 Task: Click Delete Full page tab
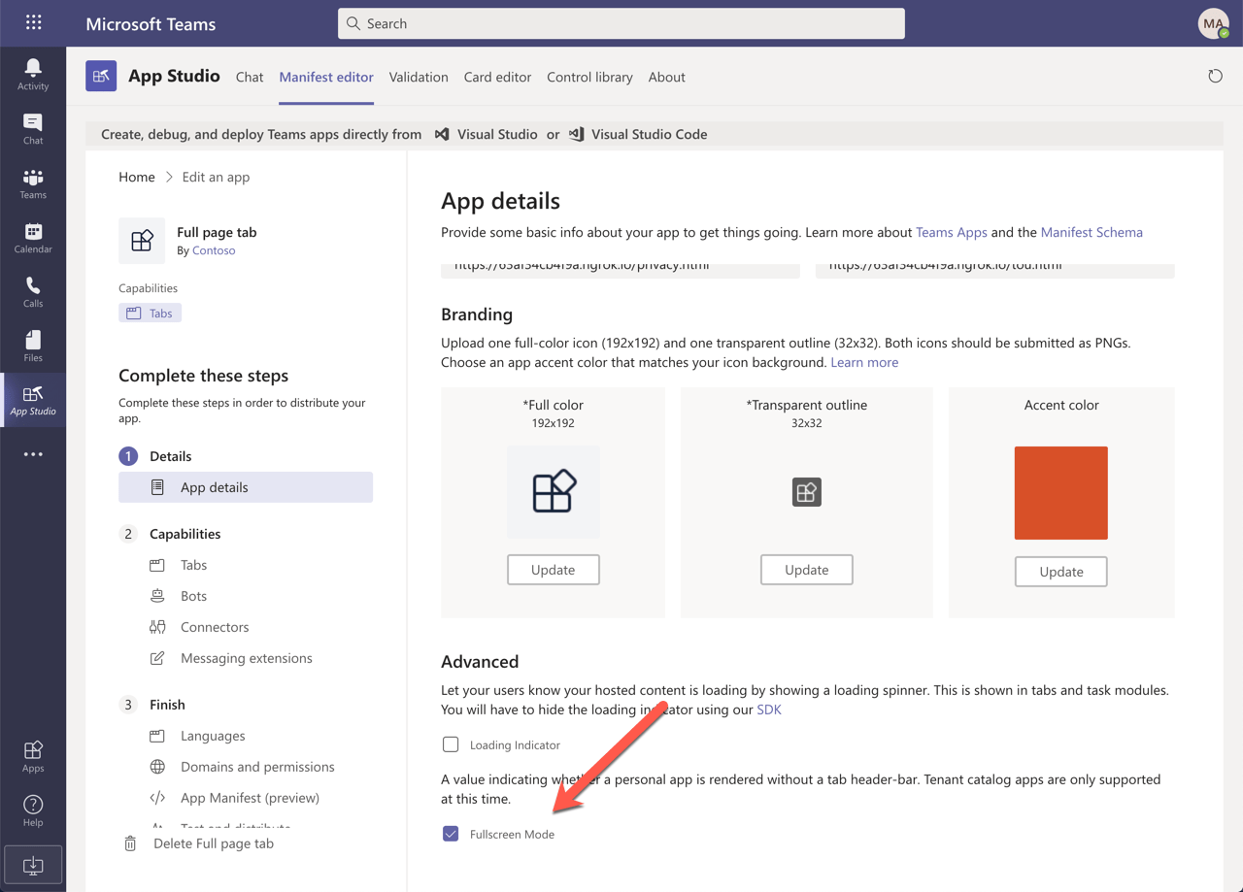pos(214,843)
